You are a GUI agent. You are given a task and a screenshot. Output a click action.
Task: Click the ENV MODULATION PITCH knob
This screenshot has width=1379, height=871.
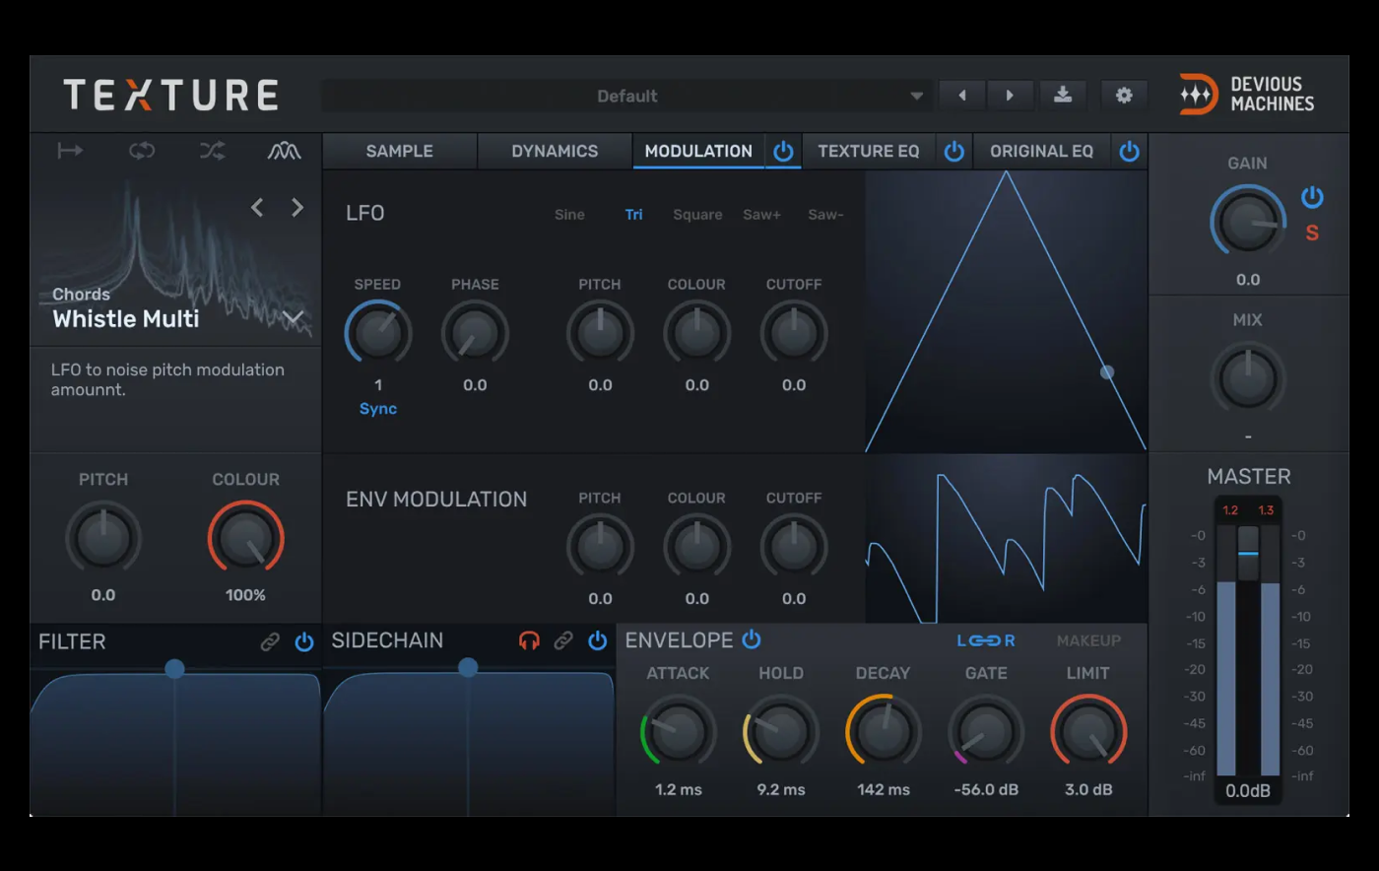[x=600, y=547]
